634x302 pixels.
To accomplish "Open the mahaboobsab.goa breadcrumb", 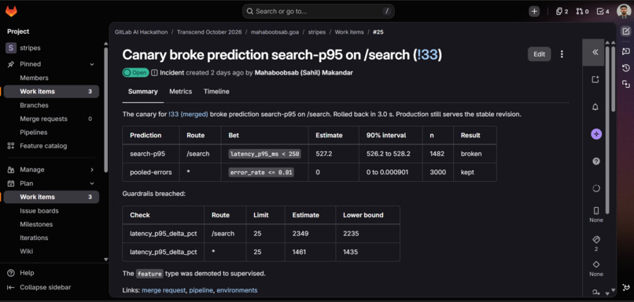I will click(275, 32).
